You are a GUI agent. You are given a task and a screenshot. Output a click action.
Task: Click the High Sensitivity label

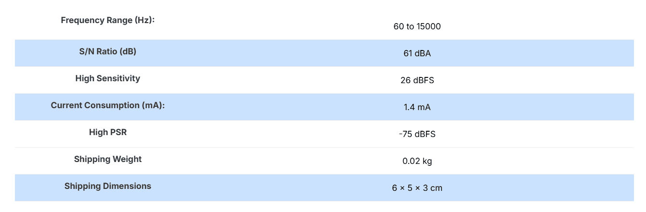[x=108, y=78]
